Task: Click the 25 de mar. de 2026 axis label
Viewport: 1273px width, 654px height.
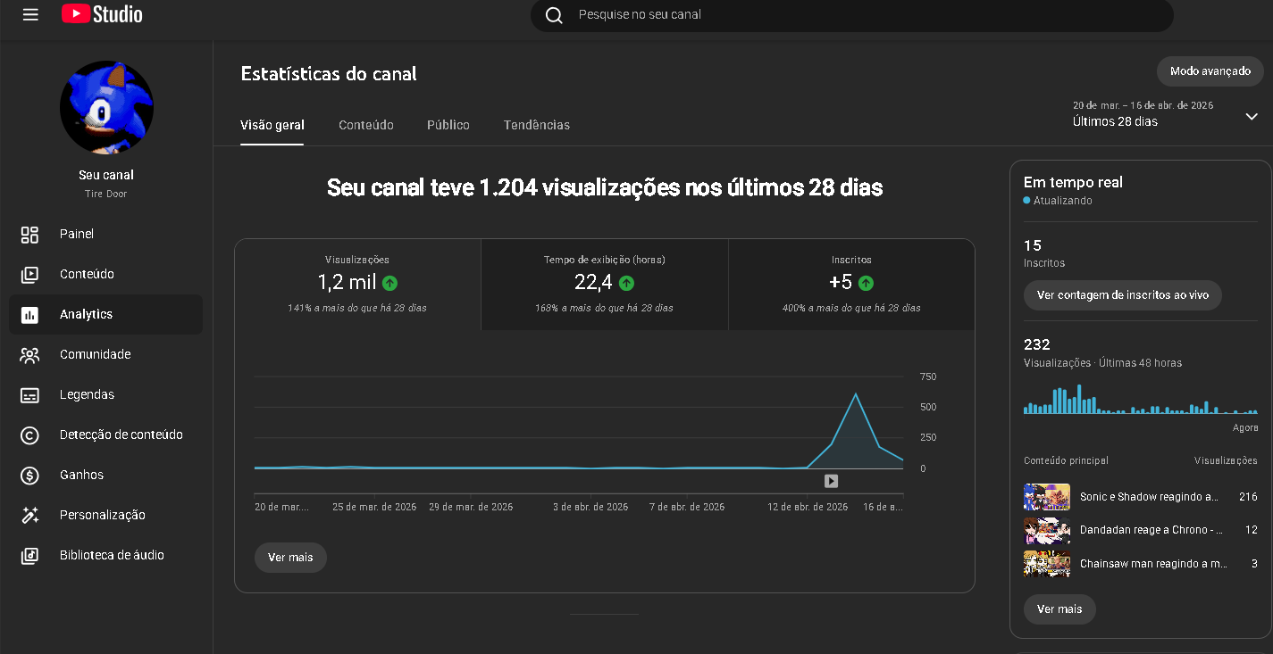Action: point(374,507)
